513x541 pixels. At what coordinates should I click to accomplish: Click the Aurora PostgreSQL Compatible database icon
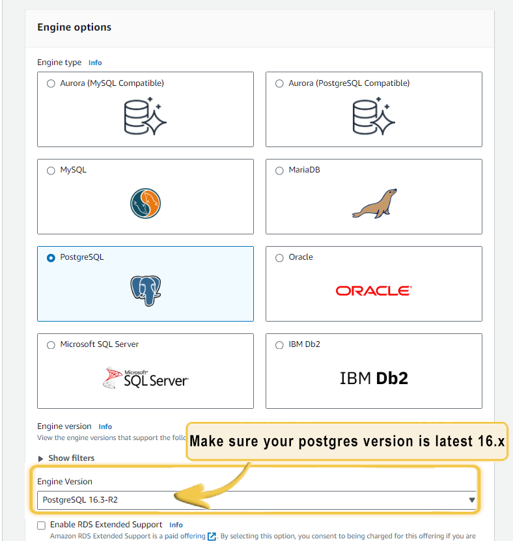tap(374, 117)
